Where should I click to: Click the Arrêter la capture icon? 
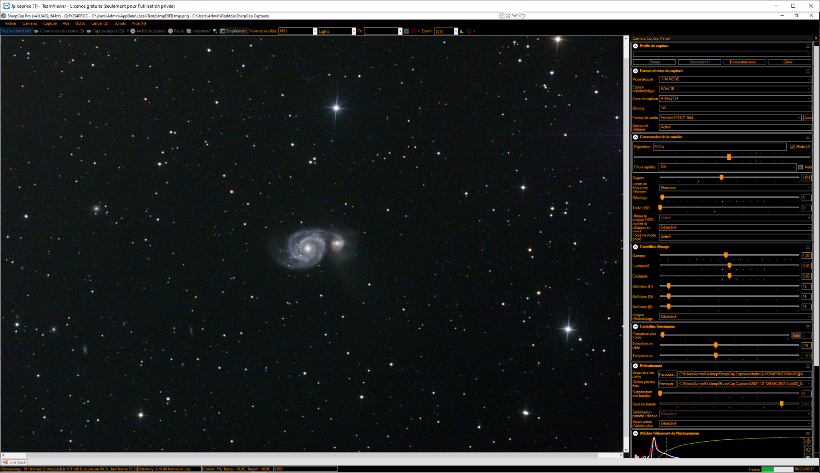click(133, 31)
